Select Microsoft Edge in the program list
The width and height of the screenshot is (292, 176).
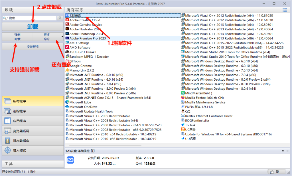click(80, 102)
